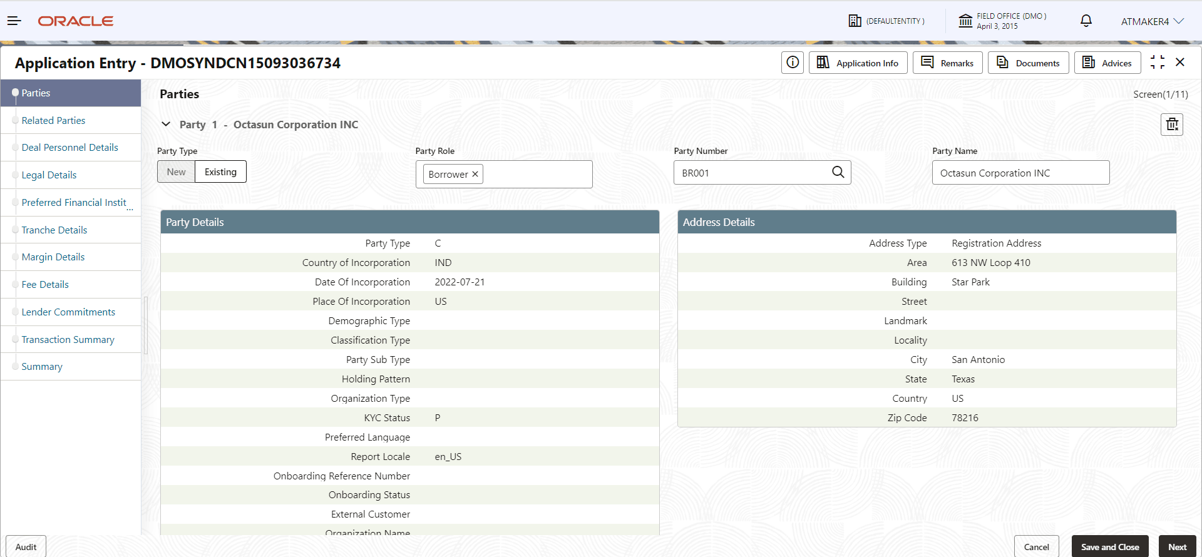Click the Report Locale value en_US
This screenshot has height=557, width=1202.
click(448, 457)
